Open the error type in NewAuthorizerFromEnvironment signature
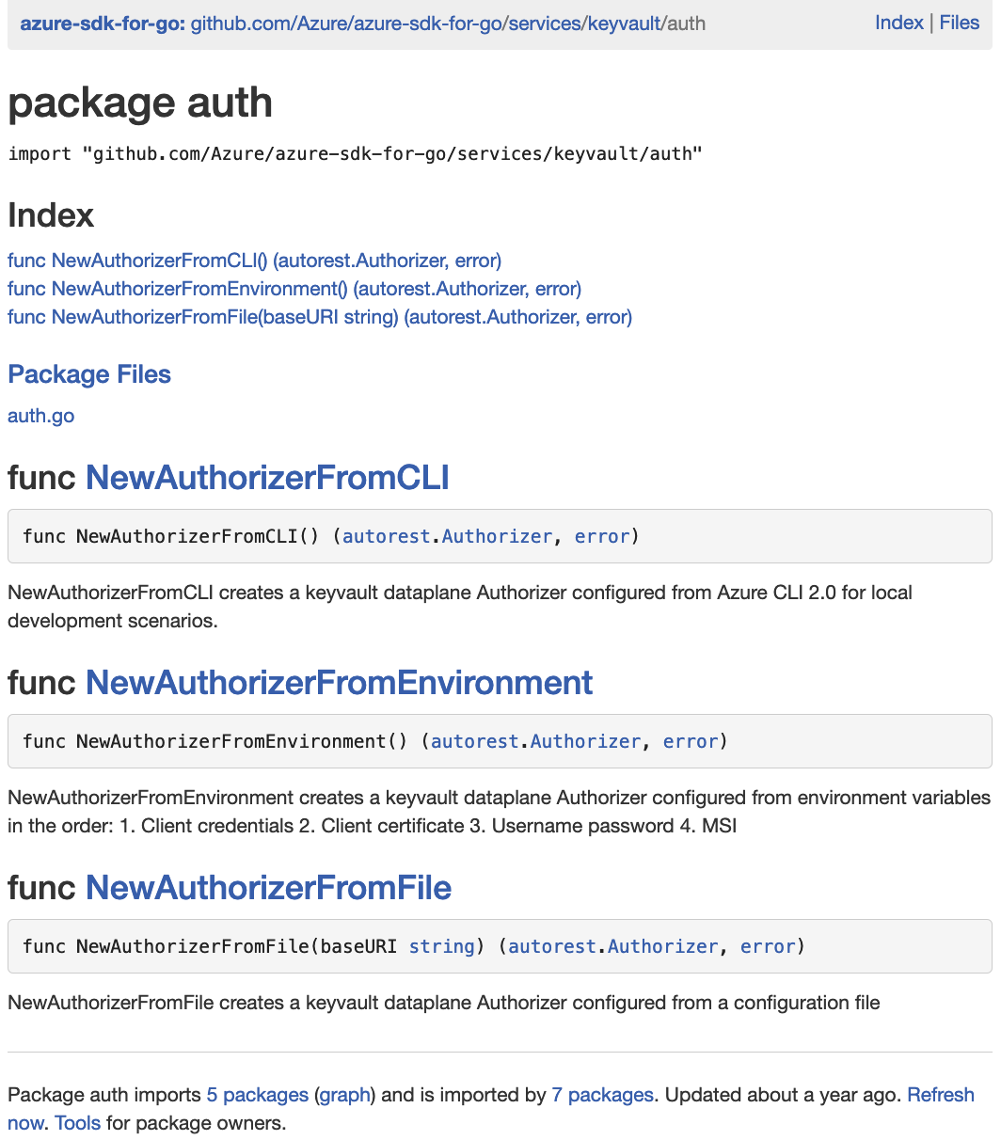 pos(691,741)
